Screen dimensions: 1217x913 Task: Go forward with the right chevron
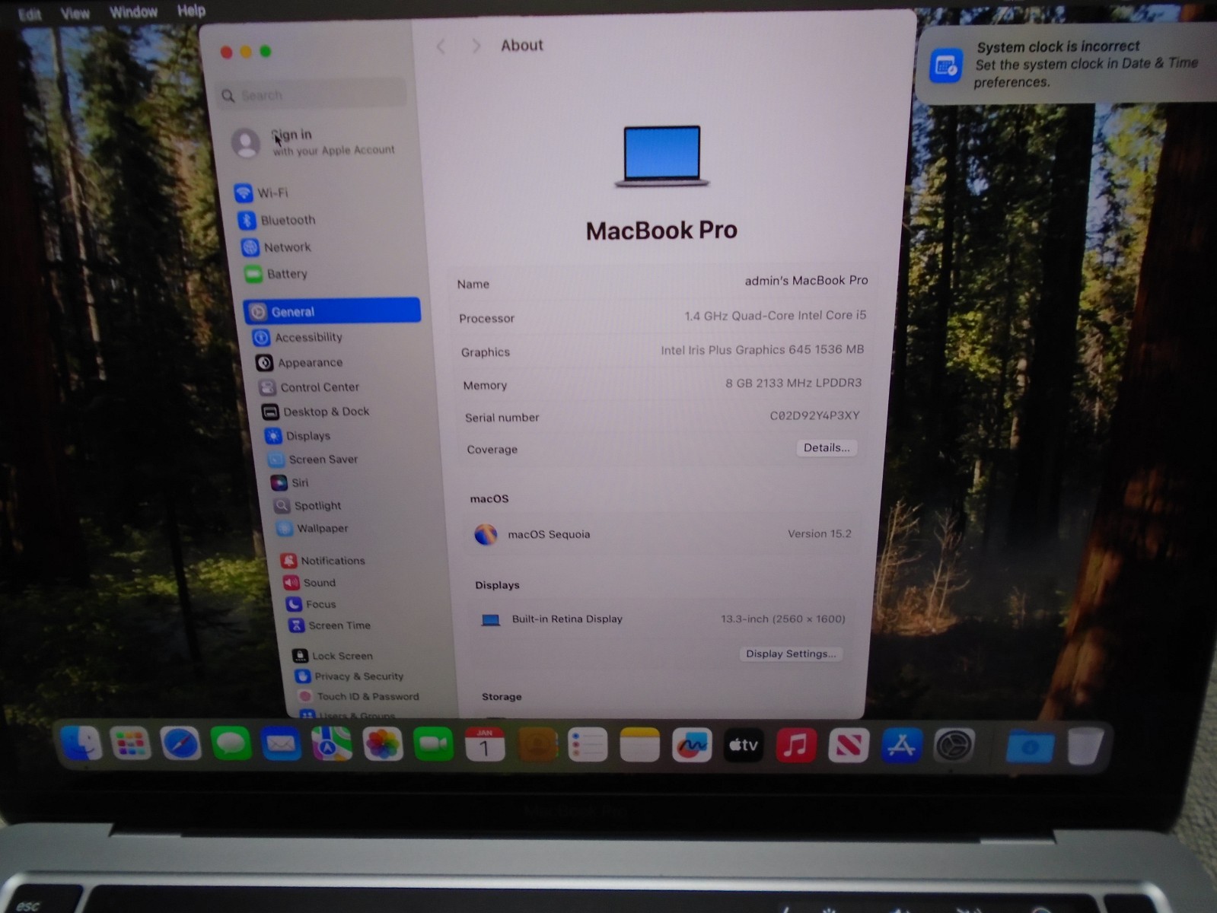(x=476, y=46)
